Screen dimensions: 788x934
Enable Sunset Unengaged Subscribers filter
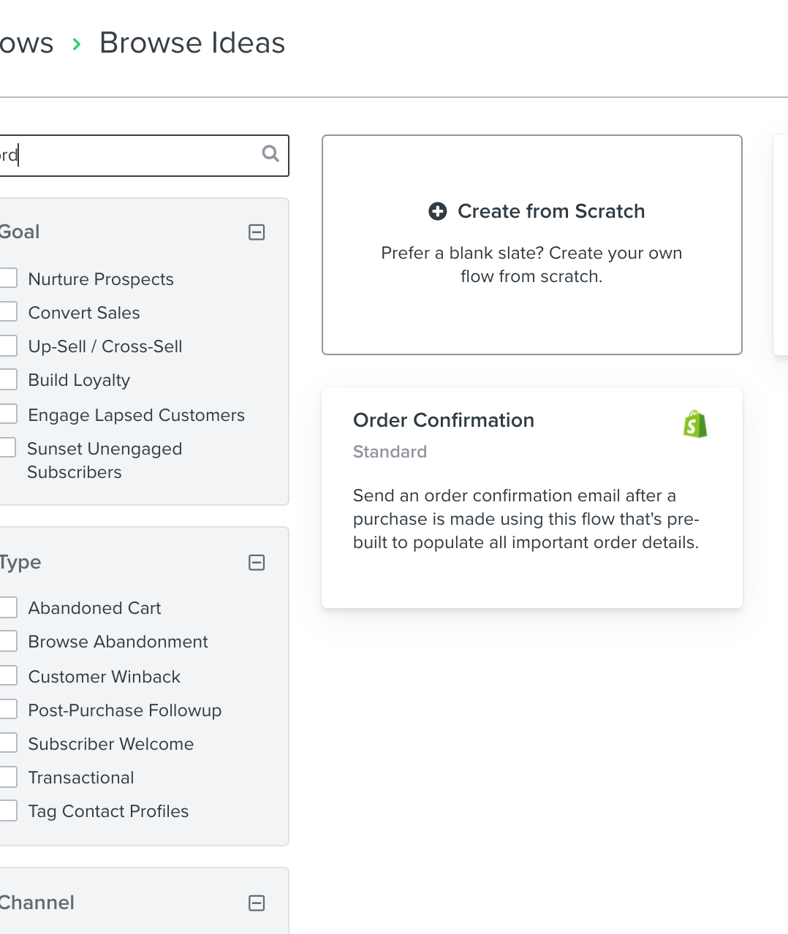click(x=7, y=447)
